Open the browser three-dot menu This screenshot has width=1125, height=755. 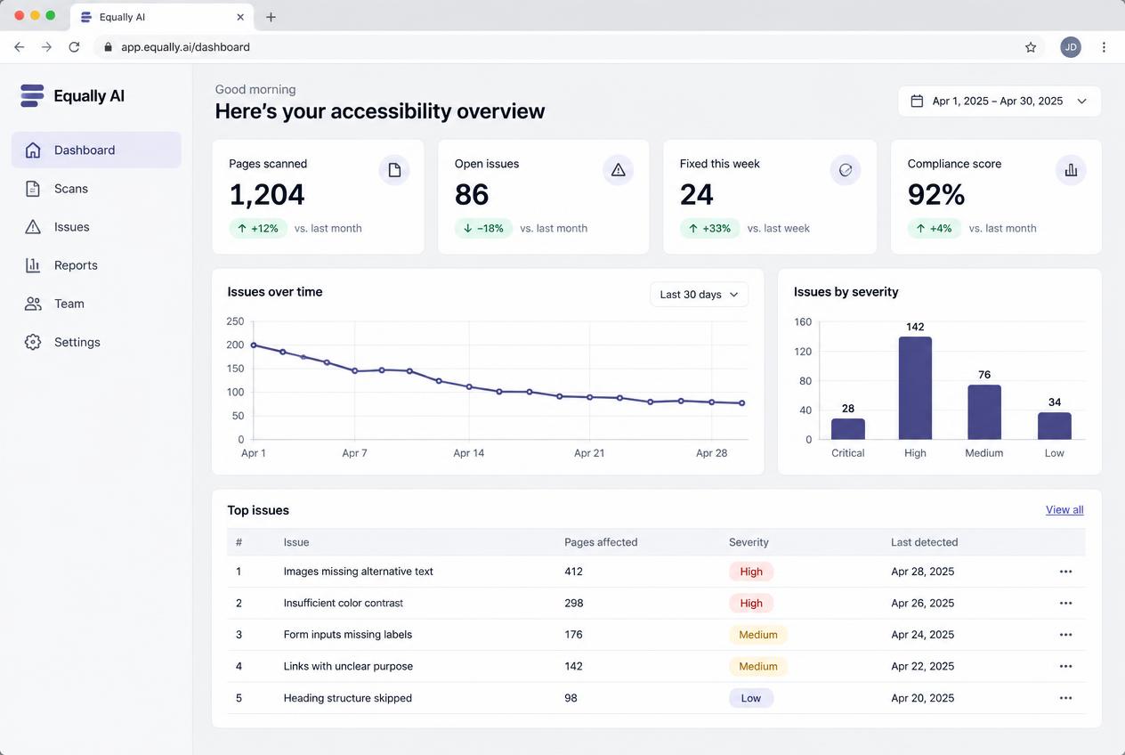(1104, 47)
